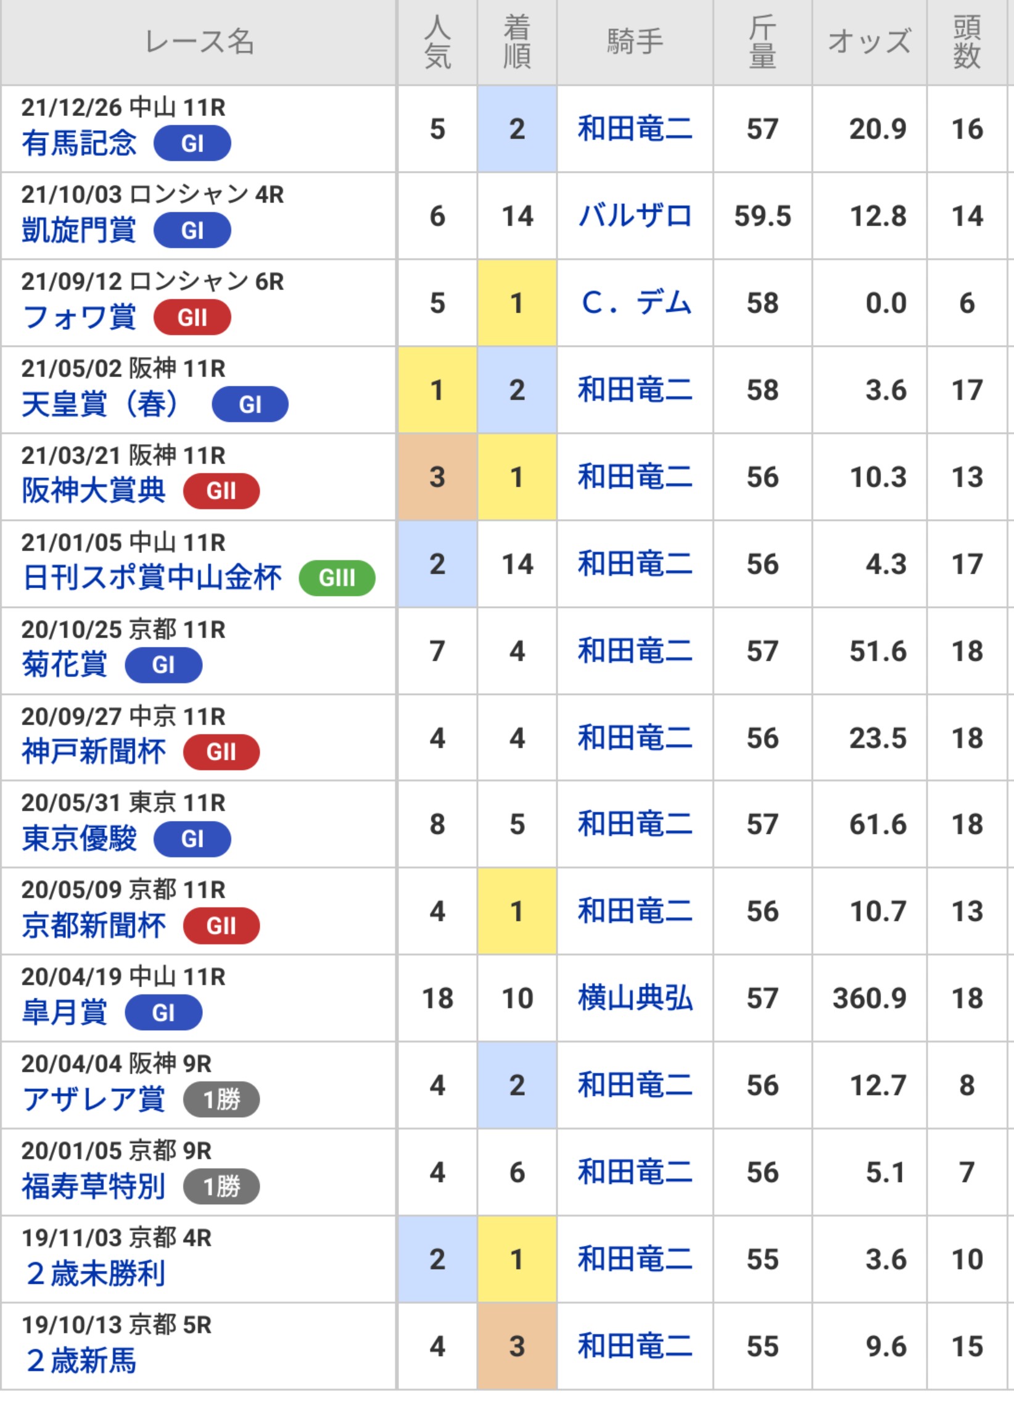Click the オッズ column header
This screenshot has width=1014, height=1406.
point(869,42)
